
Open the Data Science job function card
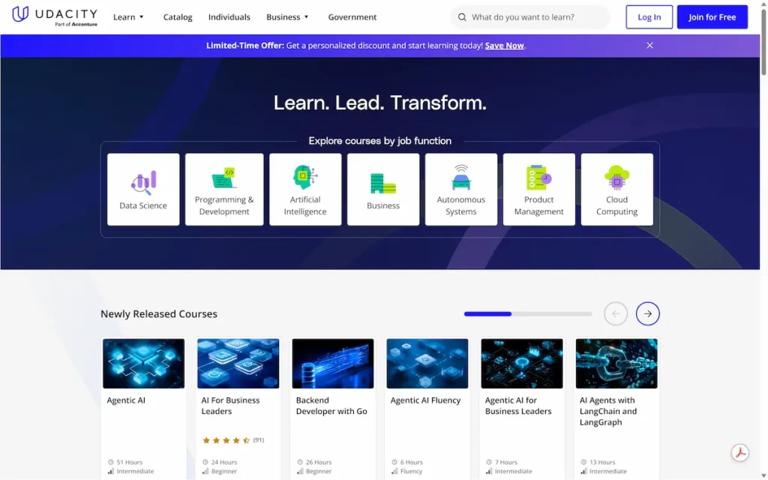143,189
